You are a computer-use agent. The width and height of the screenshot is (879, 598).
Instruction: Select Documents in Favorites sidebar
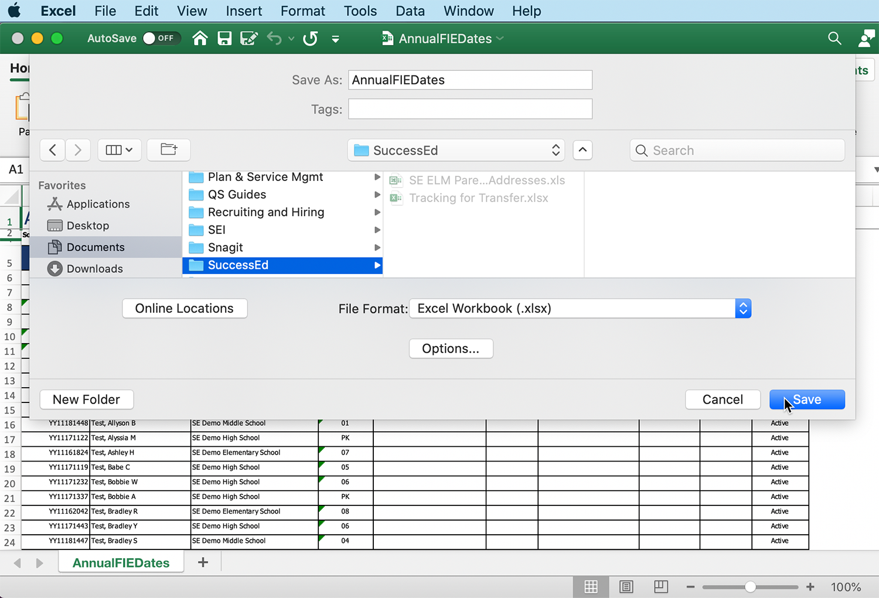(105, 247)
